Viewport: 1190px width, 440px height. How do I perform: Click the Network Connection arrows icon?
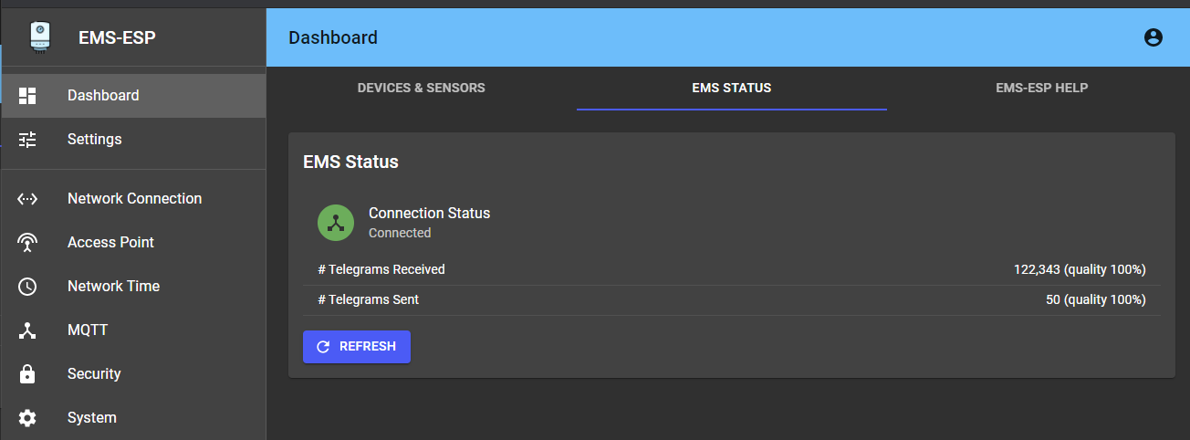(27, 199)
